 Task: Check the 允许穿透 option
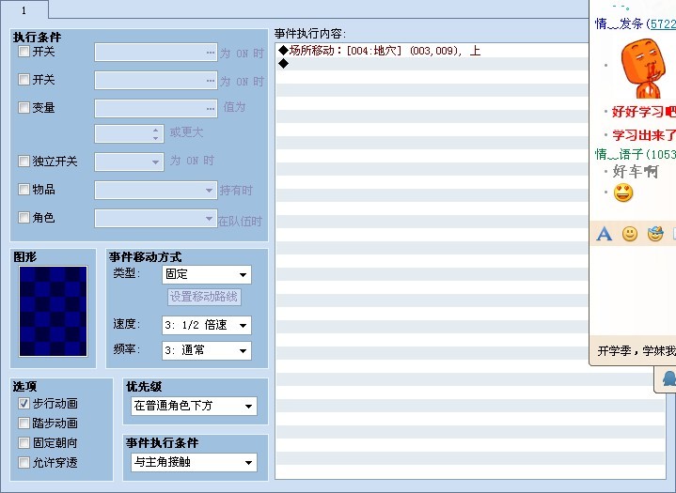pyautogui.click(x=24, y=462)
